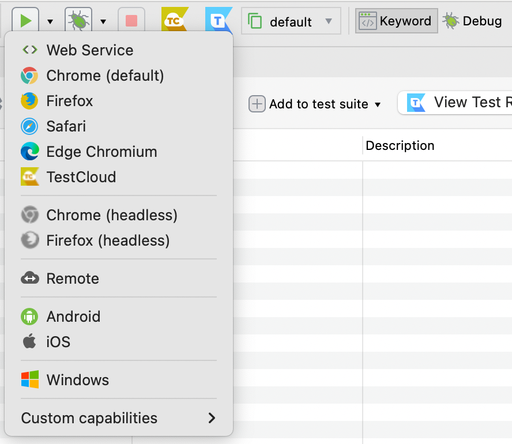Run with Firefox (headless)
The width and height of the screenshot is (512, 444).
tap(119, 240)
